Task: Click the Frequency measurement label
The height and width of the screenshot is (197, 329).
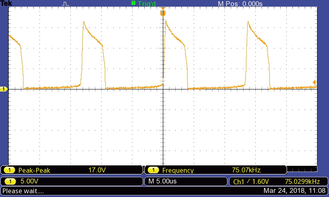Action: click(178, 170)
